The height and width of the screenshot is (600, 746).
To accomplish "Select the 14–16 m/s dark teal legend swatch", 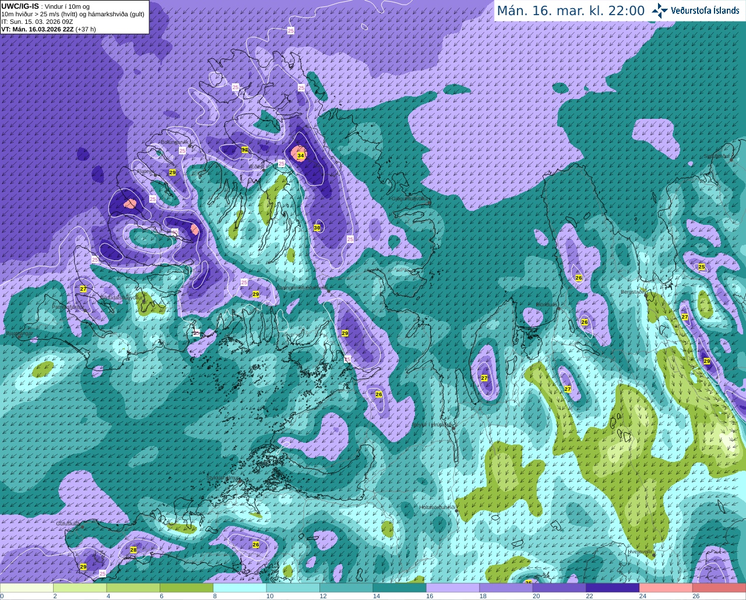I will click(x=400, y=588).
